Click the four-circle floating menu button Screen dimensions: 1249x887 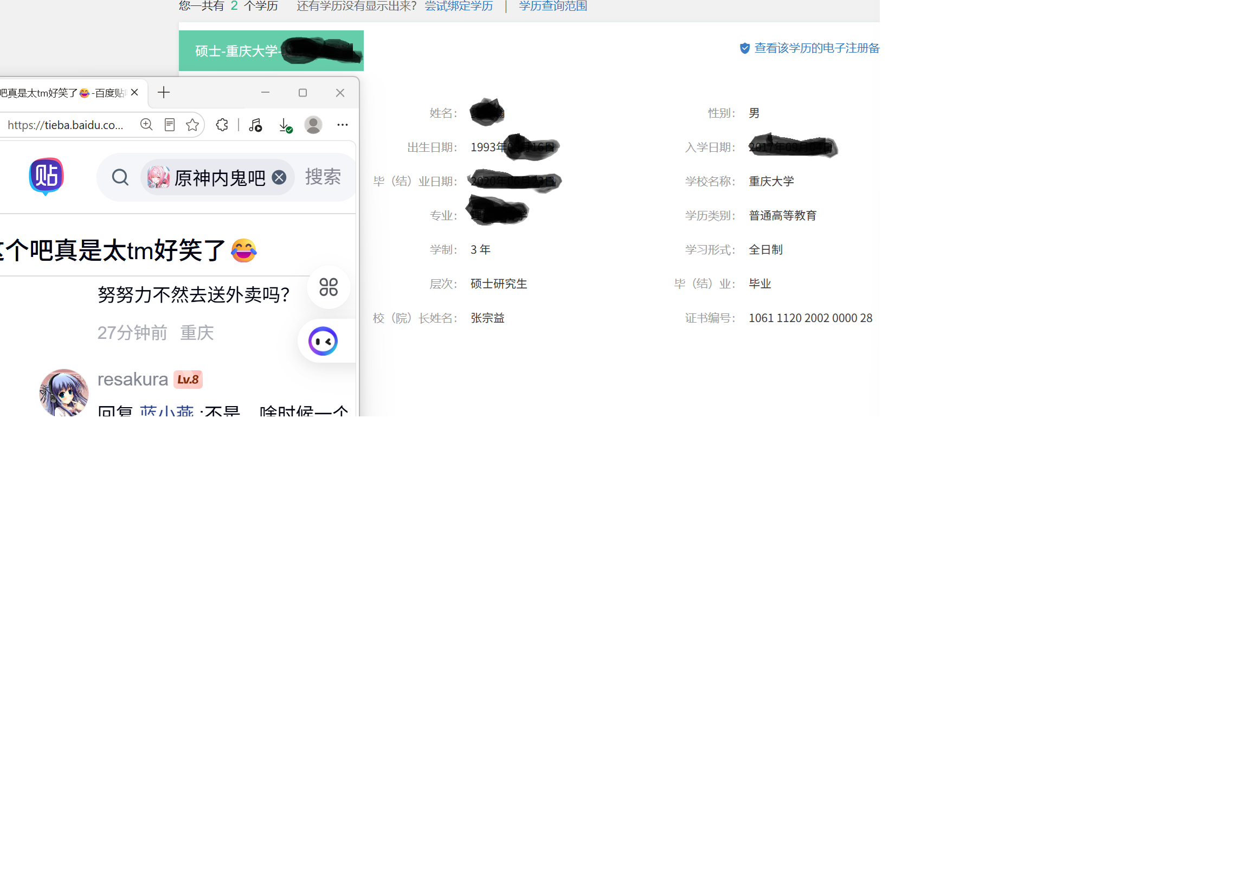tap(329, 287)
